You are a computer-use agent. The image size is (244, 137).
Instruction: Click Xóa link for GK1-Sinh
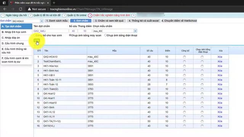[220, 107]
